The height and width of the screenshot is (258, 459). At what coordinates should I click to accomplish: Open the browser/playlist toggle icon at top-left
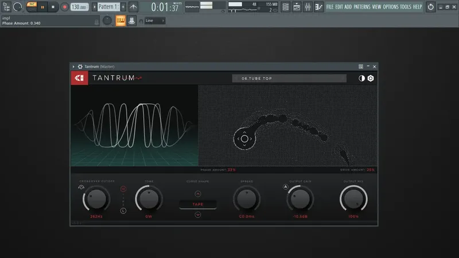pos(6,7)
